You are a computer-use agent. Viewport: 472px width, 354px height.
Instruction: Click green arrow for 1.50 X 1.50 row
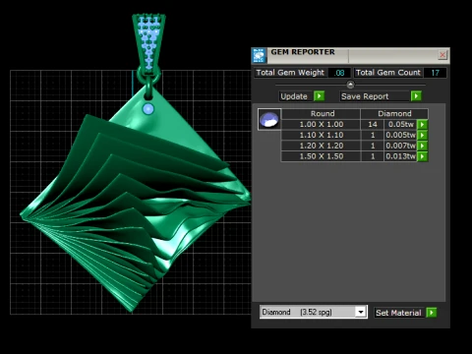(423, 156)
